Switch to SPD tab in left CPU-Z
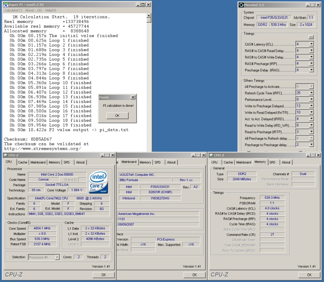Viewport: 324px width, 282px height. click(67, 162)
